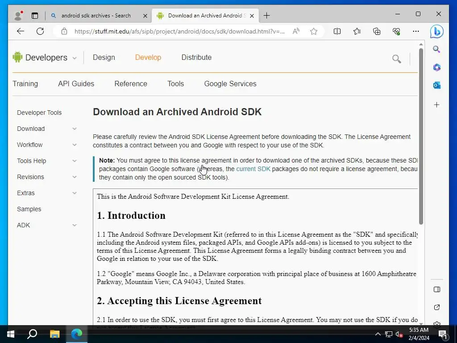Open the network tray icon
The width and height of the screenshot is (457, 343).
pyautogui.click(x=389, y=334)
